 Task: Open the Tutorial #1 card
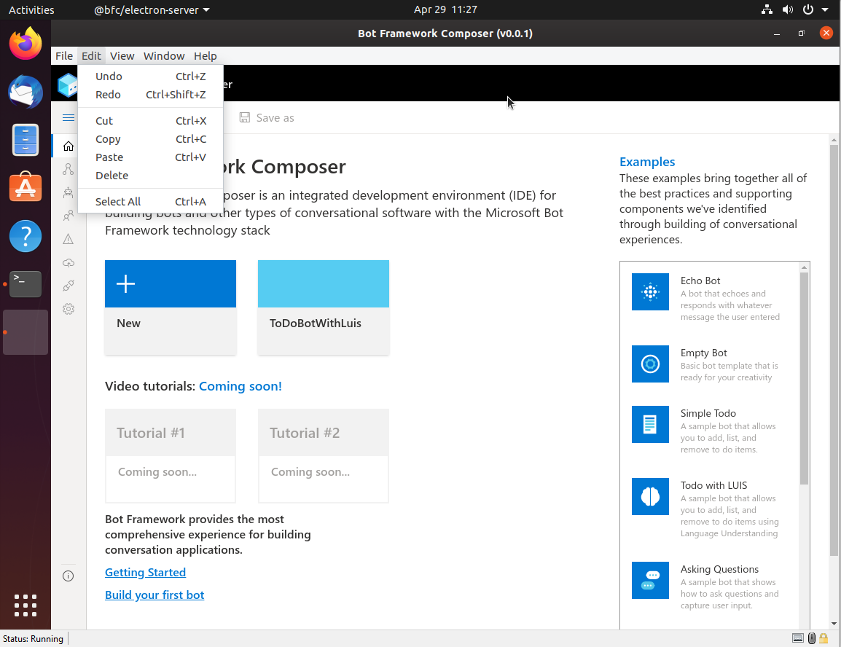[171, 455]
